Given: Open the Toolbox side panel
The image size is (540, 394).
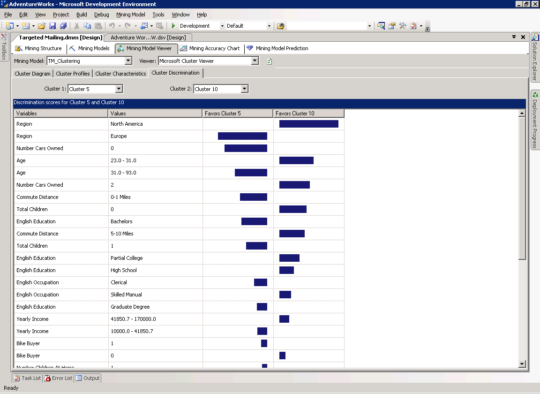Looking at the screenshot, I should [4, 47].
